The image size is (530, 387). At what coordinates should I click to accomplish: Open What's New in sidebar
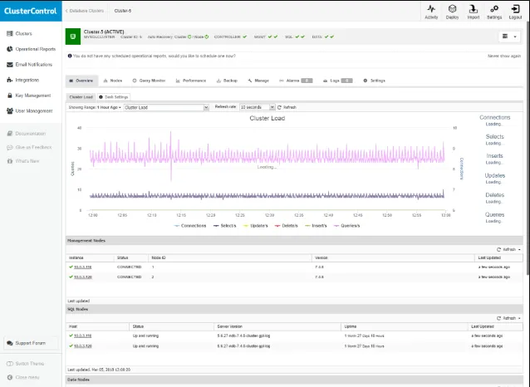[x=23, y=161]
